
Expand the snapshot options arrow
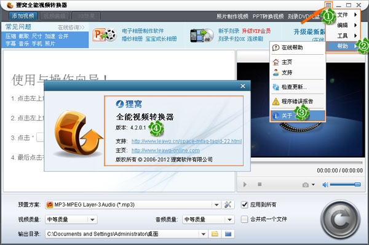click(x=313, y=185)
